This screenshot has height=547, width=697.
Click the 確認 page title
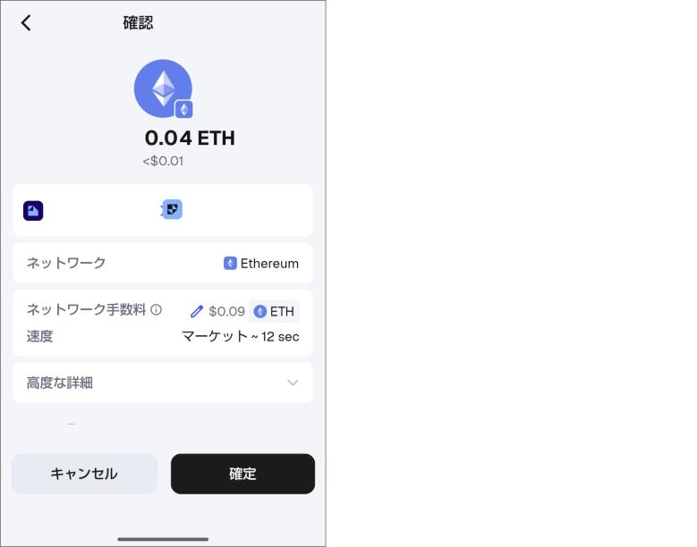[139, 22]
